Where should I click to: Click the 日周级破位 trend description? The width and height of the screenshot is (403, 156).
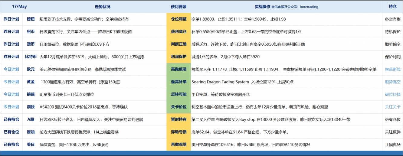pos(74,44)
